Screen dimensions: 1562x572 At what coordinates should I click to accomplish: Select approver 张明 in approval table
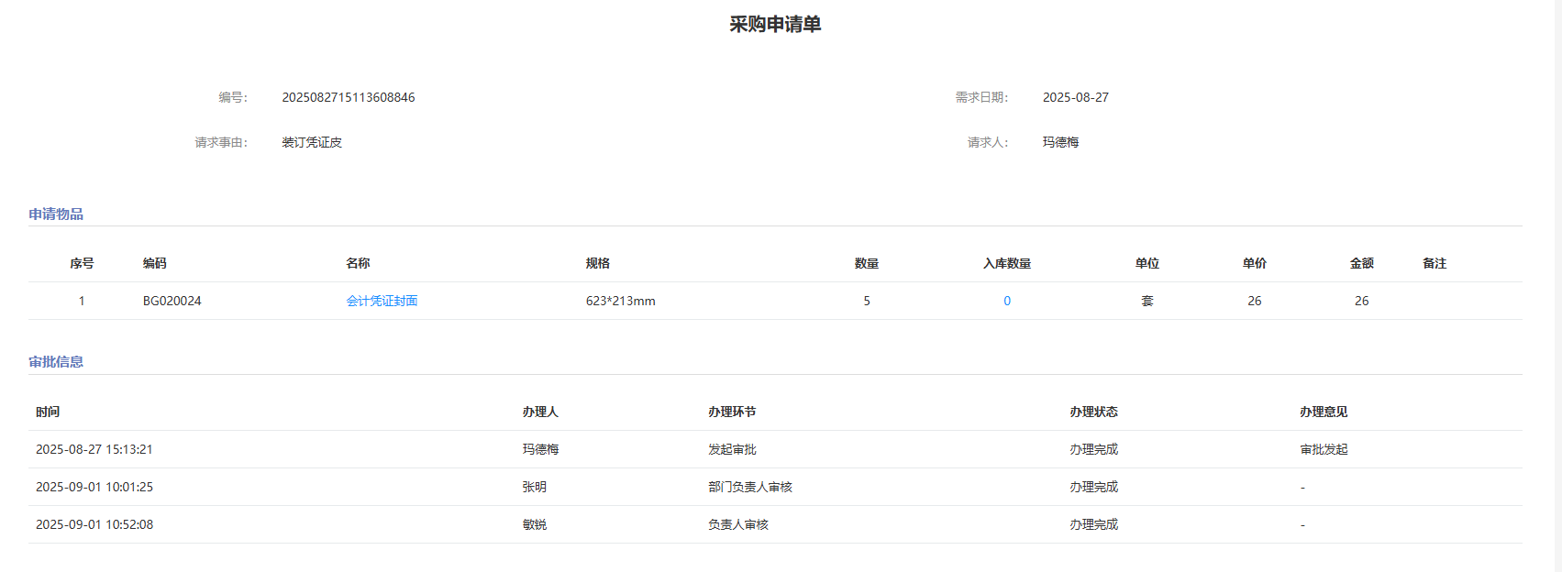[534, 487]
